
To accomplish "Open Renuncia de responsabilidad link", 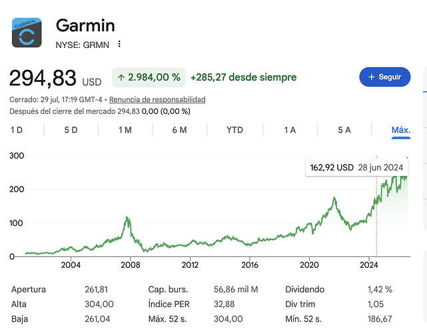I will point(157,100).
